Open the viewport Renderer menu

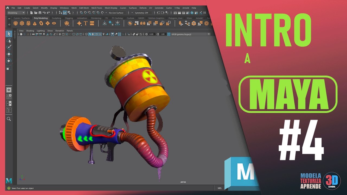(60, 31)
